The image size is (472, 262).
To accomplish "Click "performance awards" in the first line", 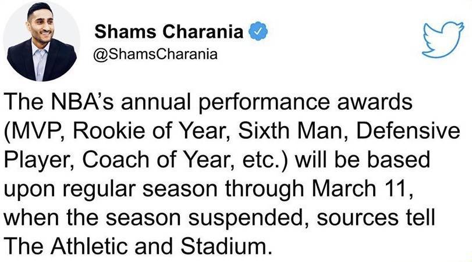I will coord(304,102).
